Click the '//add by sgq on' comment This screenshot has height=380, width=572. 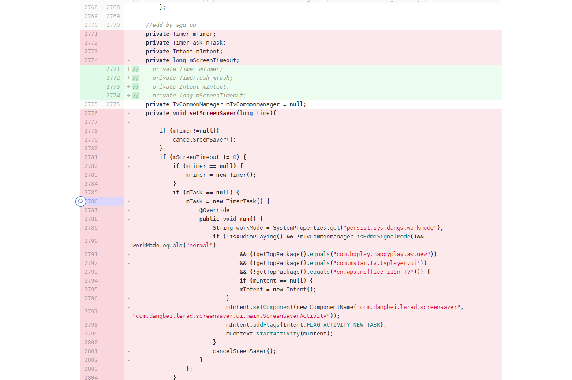pyautogui.click(x=171, y=25)
